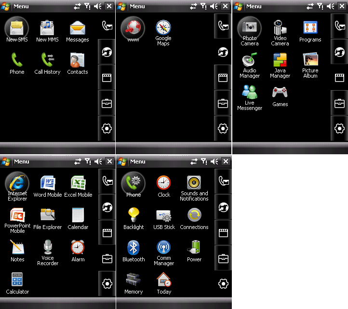Open Bluetooth settings icon
Image resolution: width=348 pixels, height=309 pixels.
(134, 247)
